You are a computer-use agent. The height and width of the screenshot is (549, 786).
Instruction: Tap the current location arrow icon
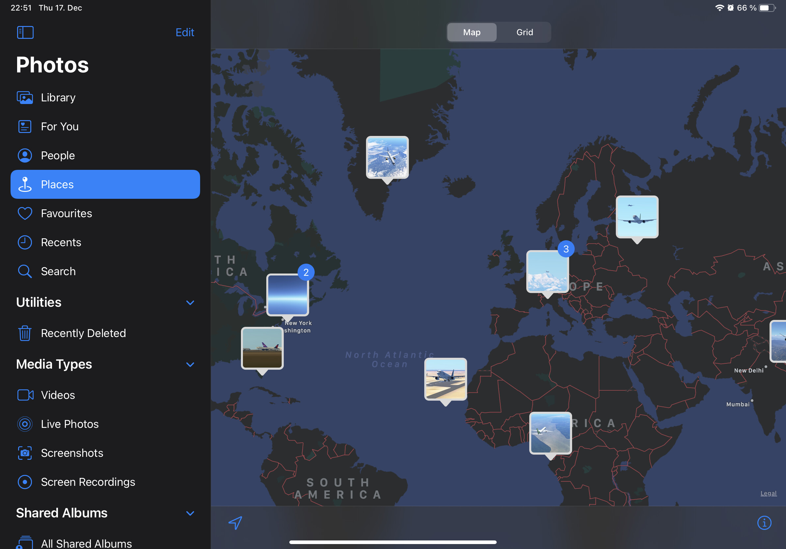click(235, 523)
